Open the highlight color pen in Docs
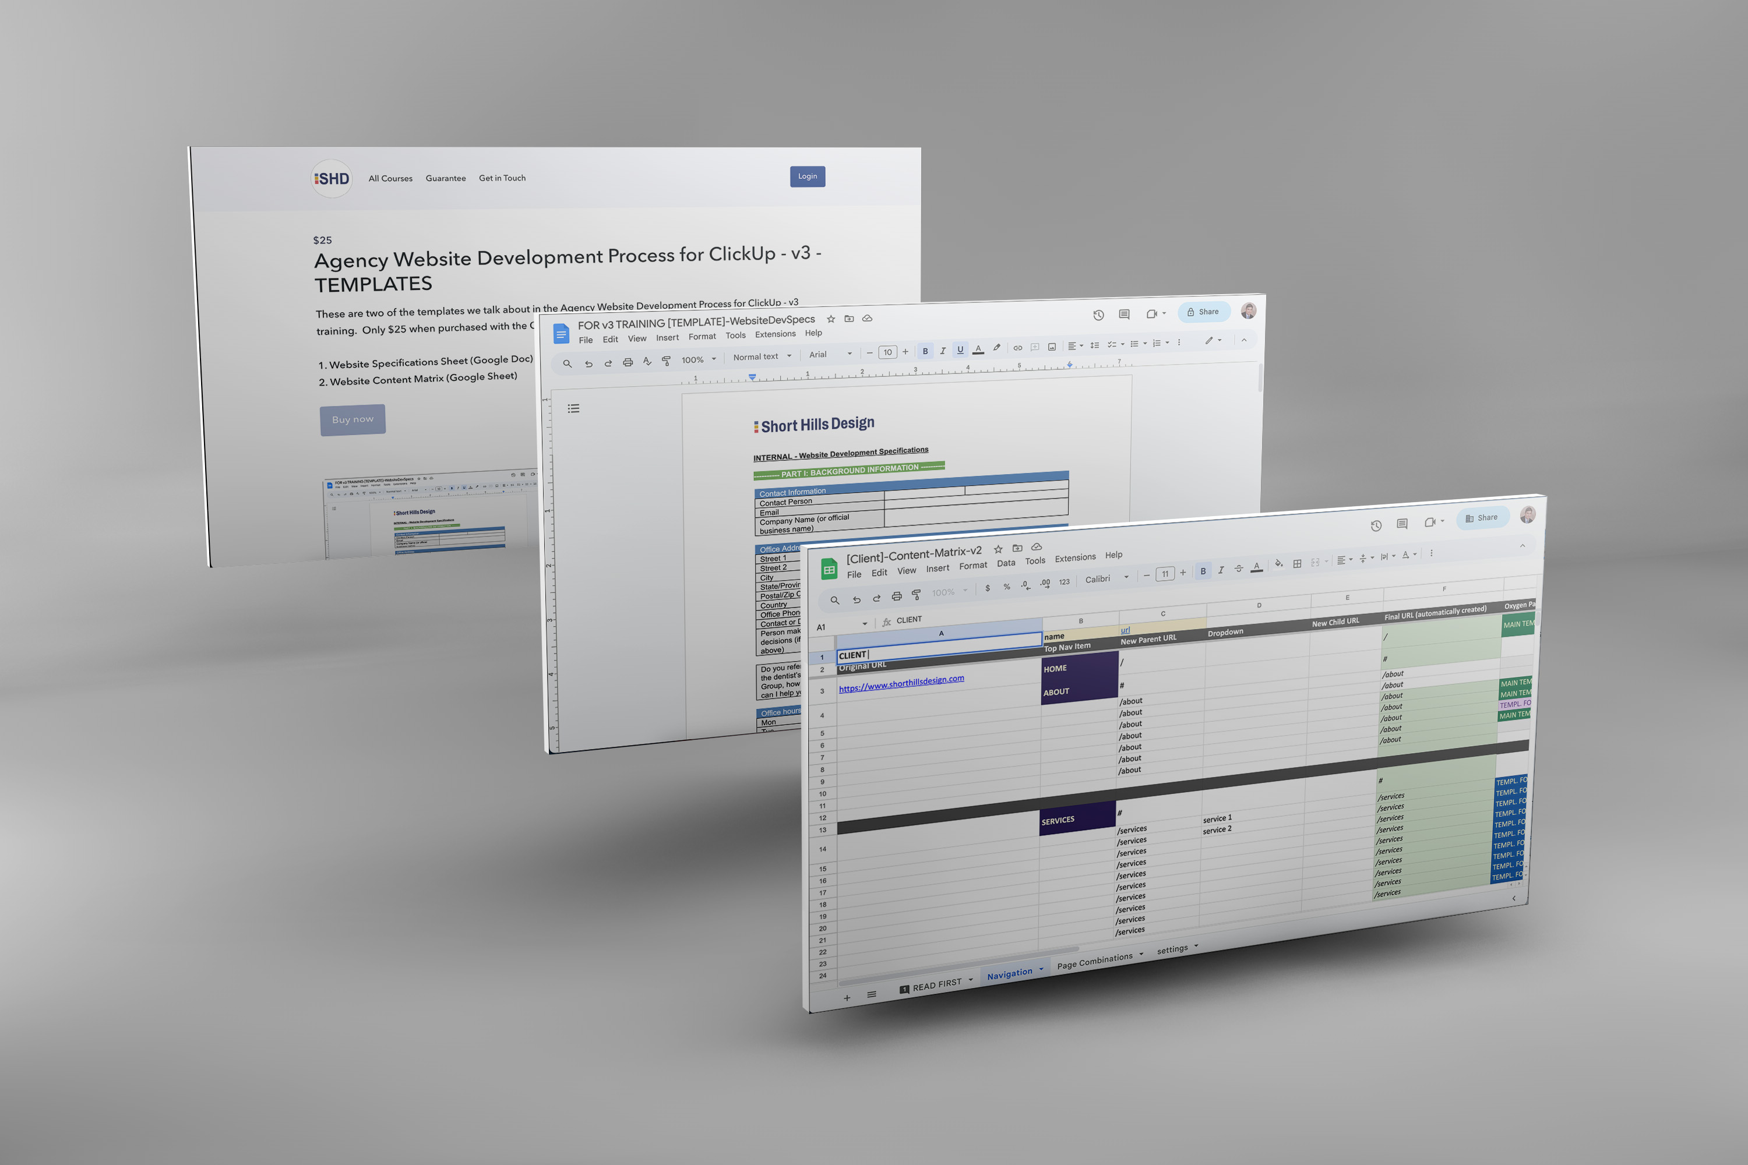The height and width of the screenshot is (1165, 1748). [996, 348]
